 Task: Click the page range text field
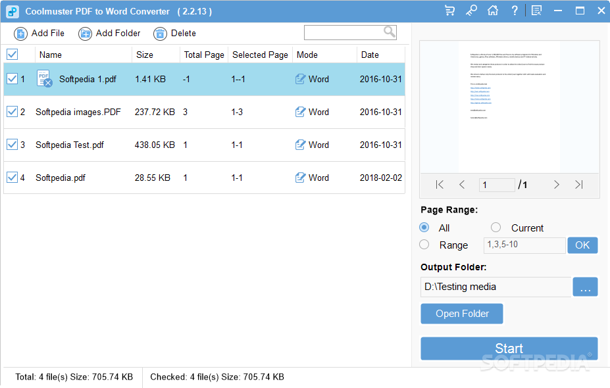pyautogui.click(x=524, y=245)
